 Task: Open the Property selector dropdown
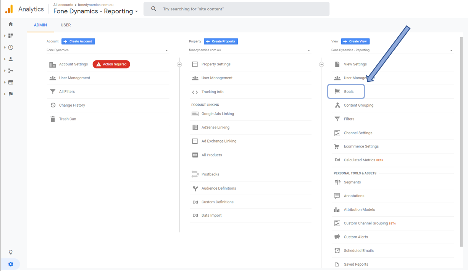pos(250,50)
